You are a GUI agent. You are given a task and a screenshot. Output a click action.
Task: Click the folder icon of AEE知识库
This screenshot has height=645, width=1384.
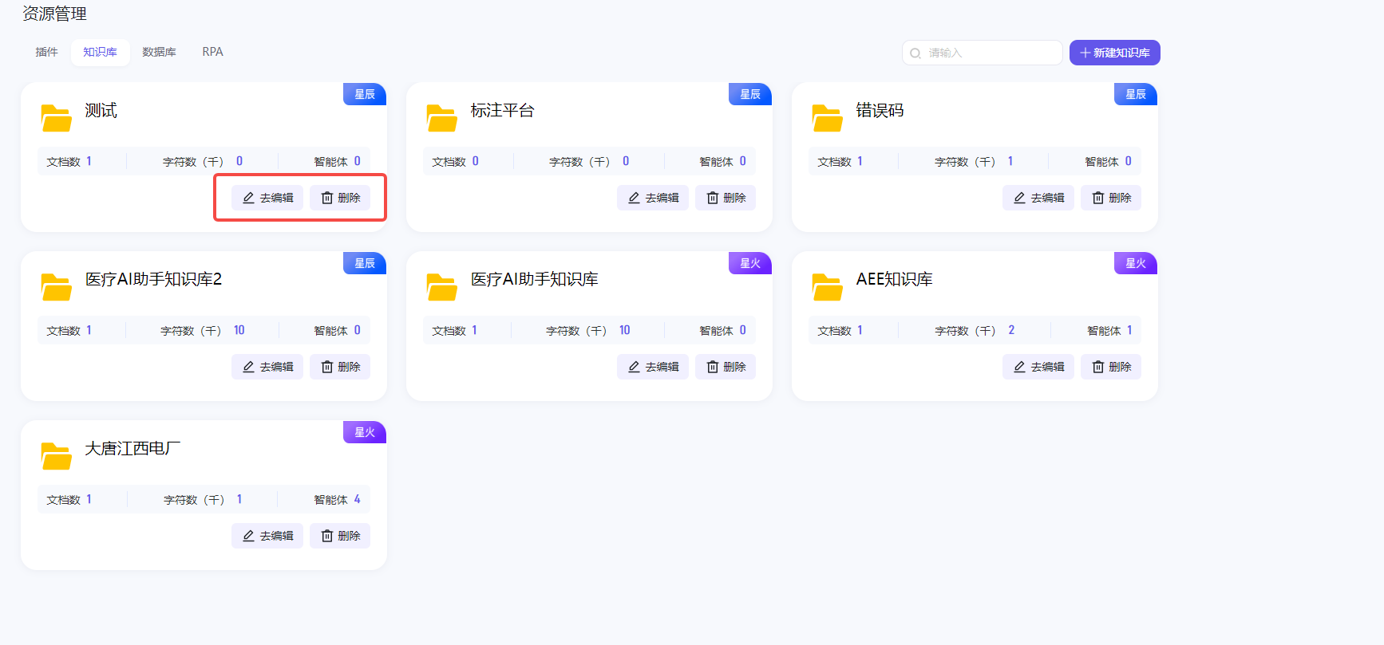[x=827, y=287]
